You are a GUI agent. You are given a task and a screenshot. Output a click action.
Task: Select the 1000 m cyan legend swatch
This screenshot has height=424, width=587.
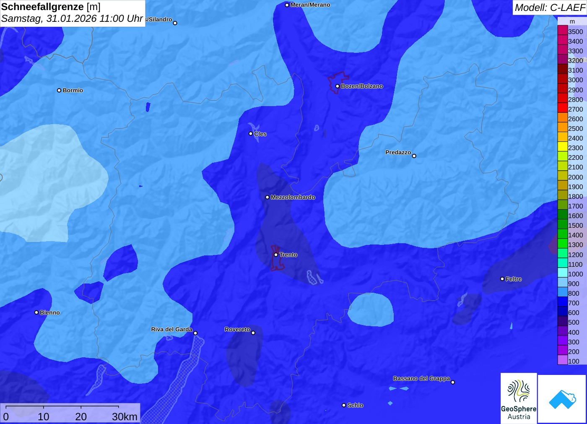(563, 273)
